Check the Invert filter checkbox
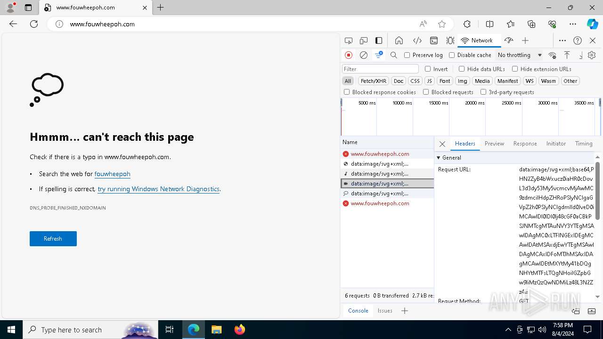Viewport: 603px width, 339px height. (x=428, y=69)
